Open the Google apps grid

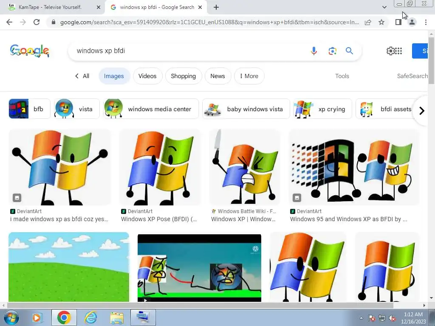(x=398, y=51)
